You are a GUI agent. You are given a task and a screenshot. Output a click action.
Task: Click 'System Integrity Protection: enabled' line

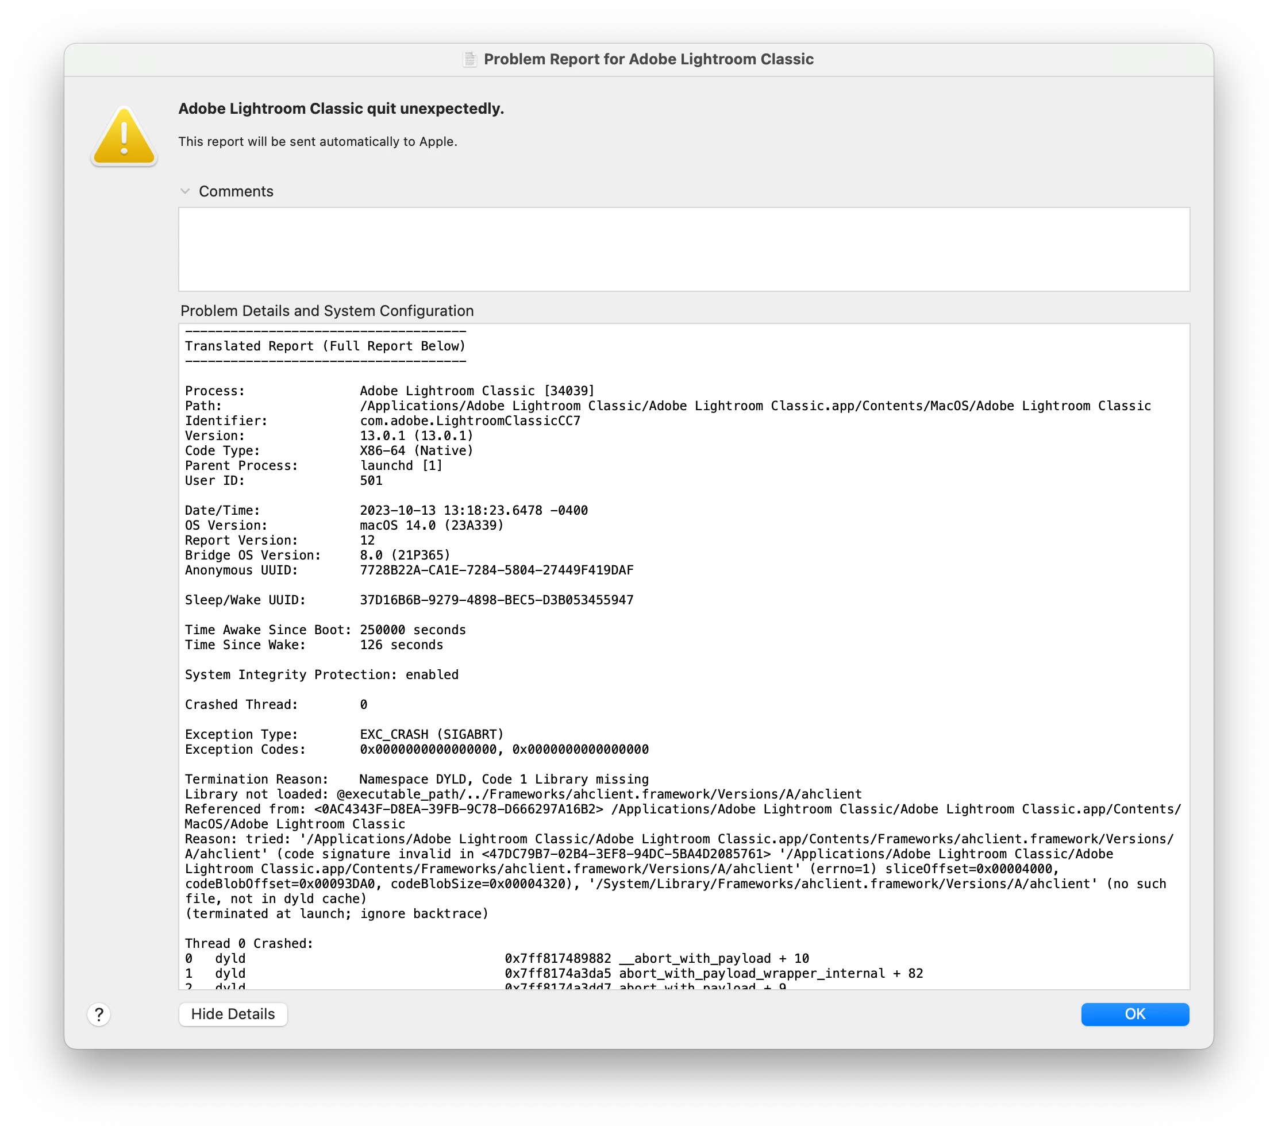(x=321, y=674)
